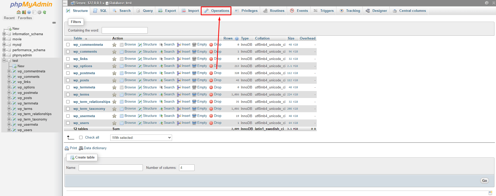The height and width of the screenshot is (196, 496).
Task: Tick the wp_terms row checkbox
Action: coord(68,95)
